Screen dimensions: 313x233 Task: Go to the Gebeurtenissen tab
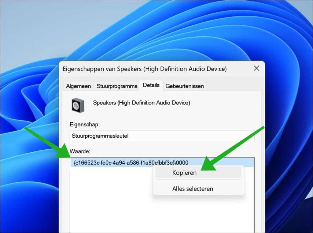(x=185, y=86)
